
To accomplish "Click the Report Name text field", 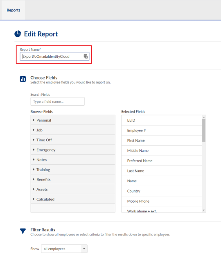I will coord(55,57).
